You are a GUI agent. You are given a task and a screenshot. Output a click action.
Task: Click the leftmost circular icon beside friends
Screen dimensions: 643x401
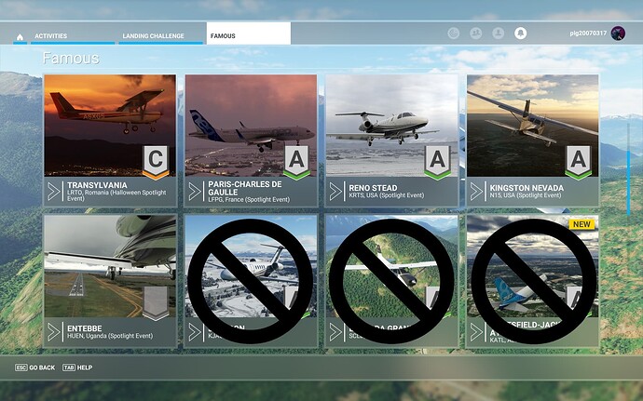coord(454,33)
